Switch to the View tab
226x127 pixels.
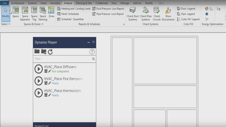tap(114, 3)
